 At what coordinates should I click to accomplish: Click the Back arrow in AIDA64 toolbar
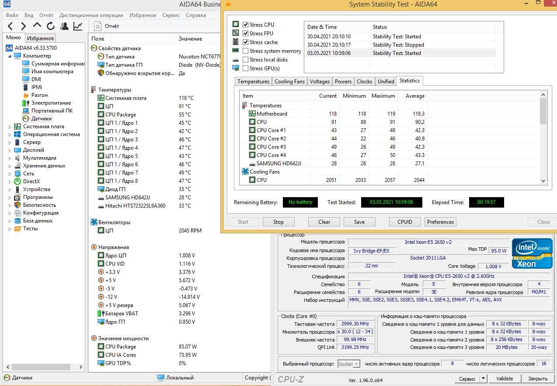[x=11, y=26]
